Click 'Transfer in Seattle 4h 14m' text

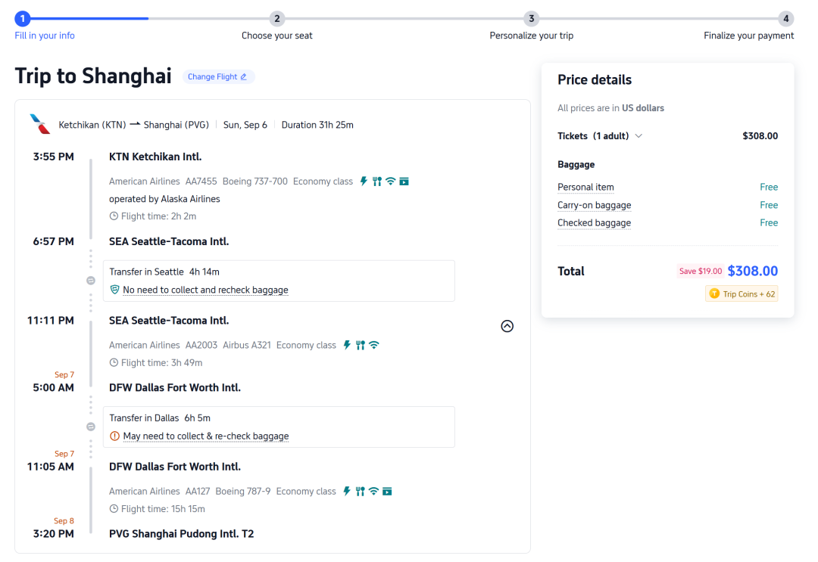pyautogui.click(x=164, y=272)
